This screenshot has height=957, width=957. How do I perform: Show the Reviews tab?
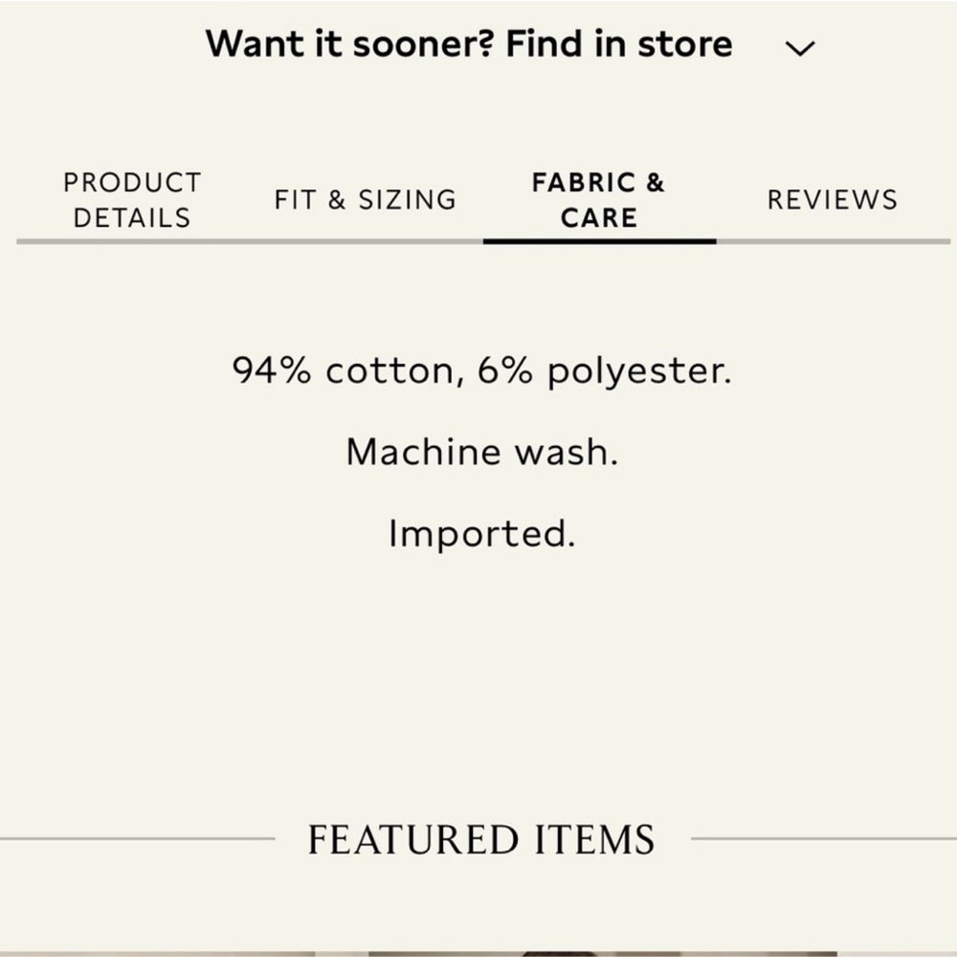tap(832, 199)
